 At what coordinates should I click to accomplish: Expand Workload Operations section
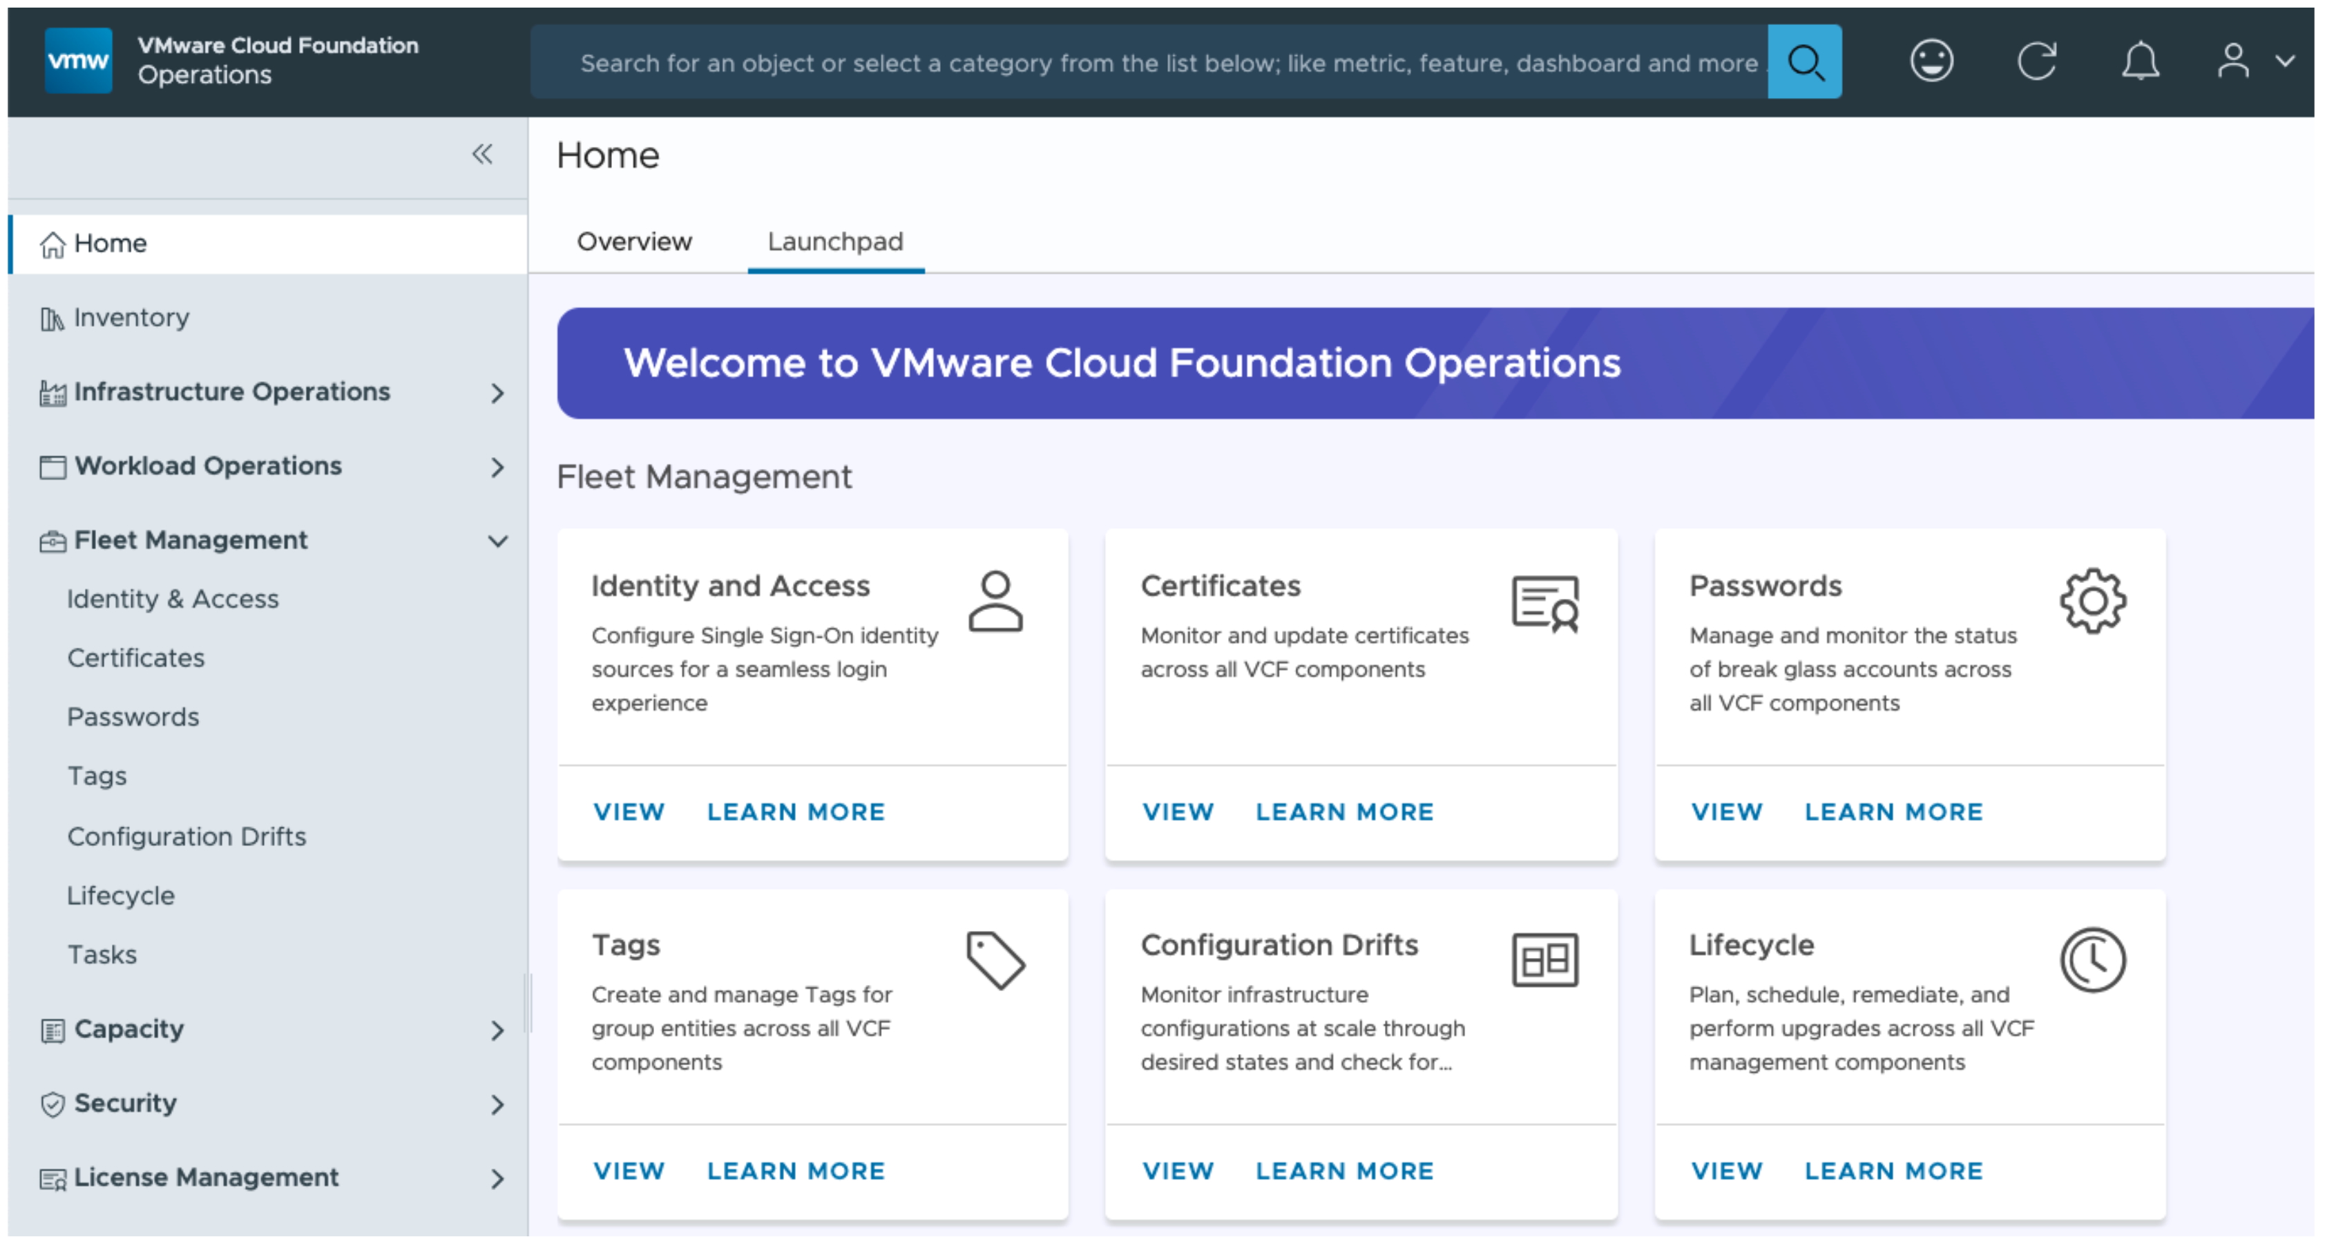[x=497, y=468]
